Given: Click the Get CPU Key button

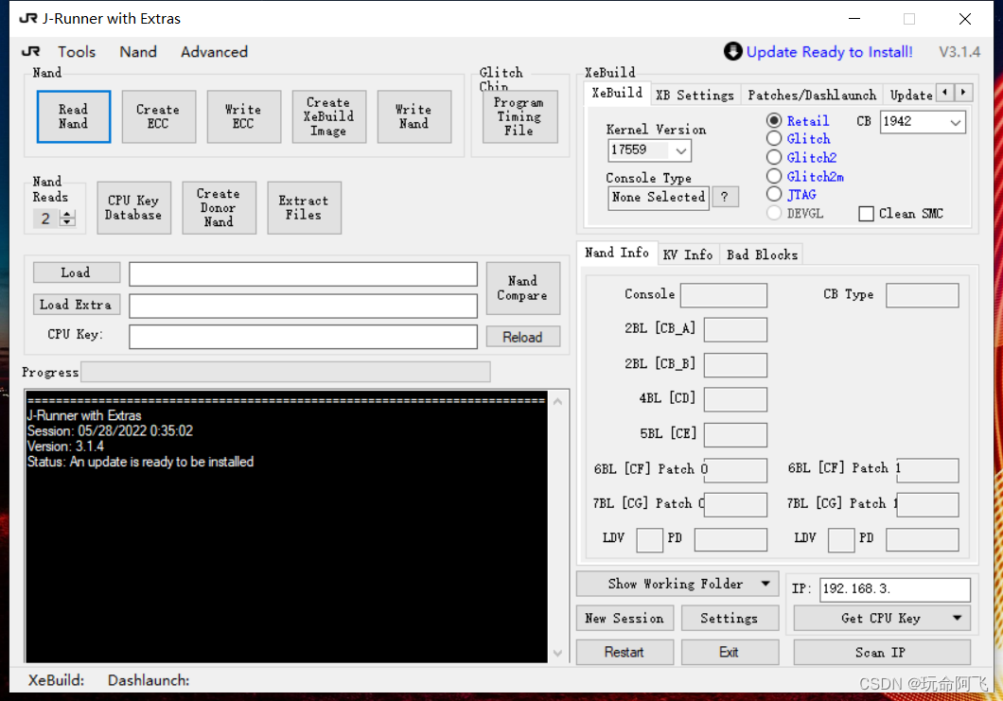Looking at the screenshot, I should pos(882,618).
